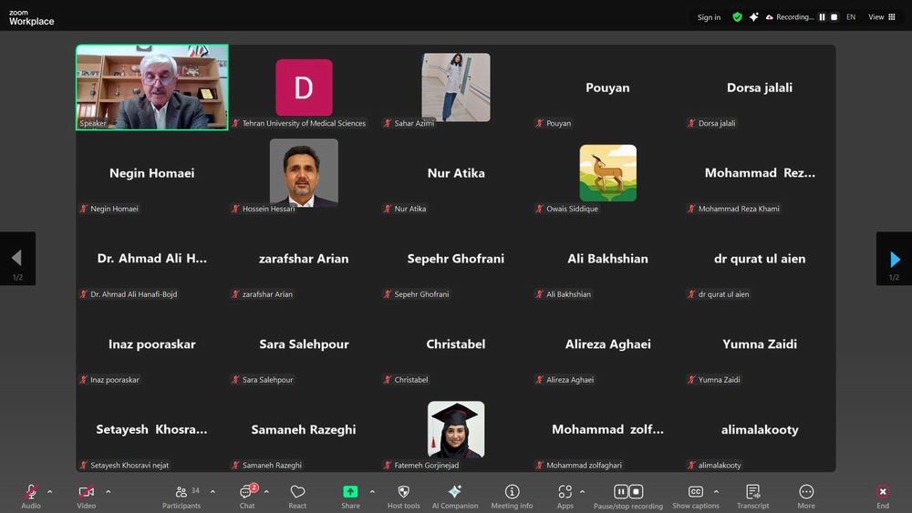This screenshot has width=912, height=513.
Task: Unmute the microphone using the Audio button
Action: point(31,493)
